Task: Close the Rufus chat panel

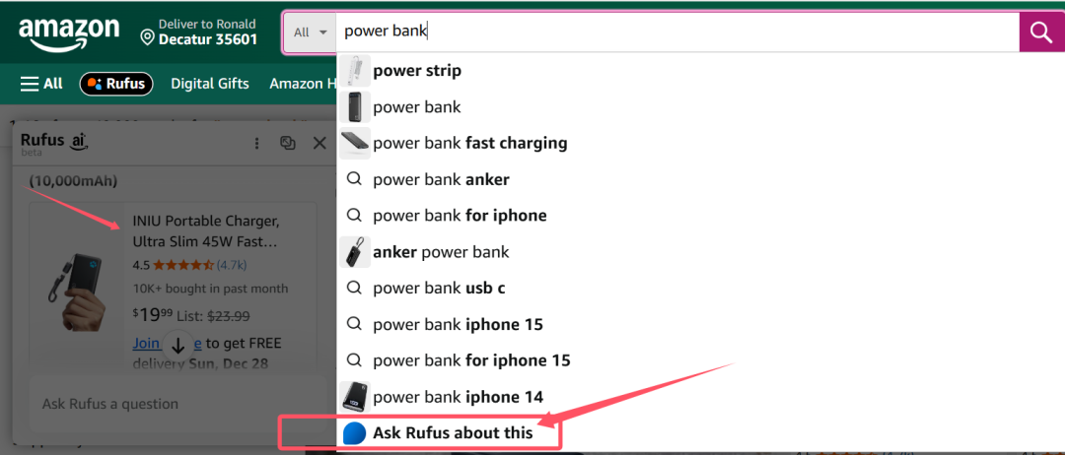Action: pos(319,143)
